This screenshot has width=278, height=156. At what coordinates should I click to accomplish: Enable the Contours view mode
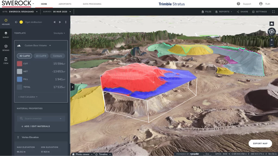57,56
